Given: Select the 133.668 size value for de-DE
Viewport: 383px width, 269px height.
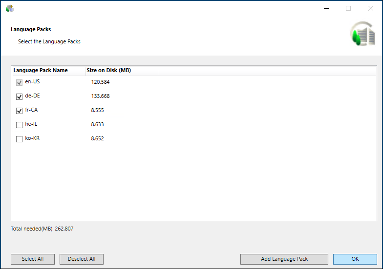Looking at the screenshot, I should tap(100, 96).
